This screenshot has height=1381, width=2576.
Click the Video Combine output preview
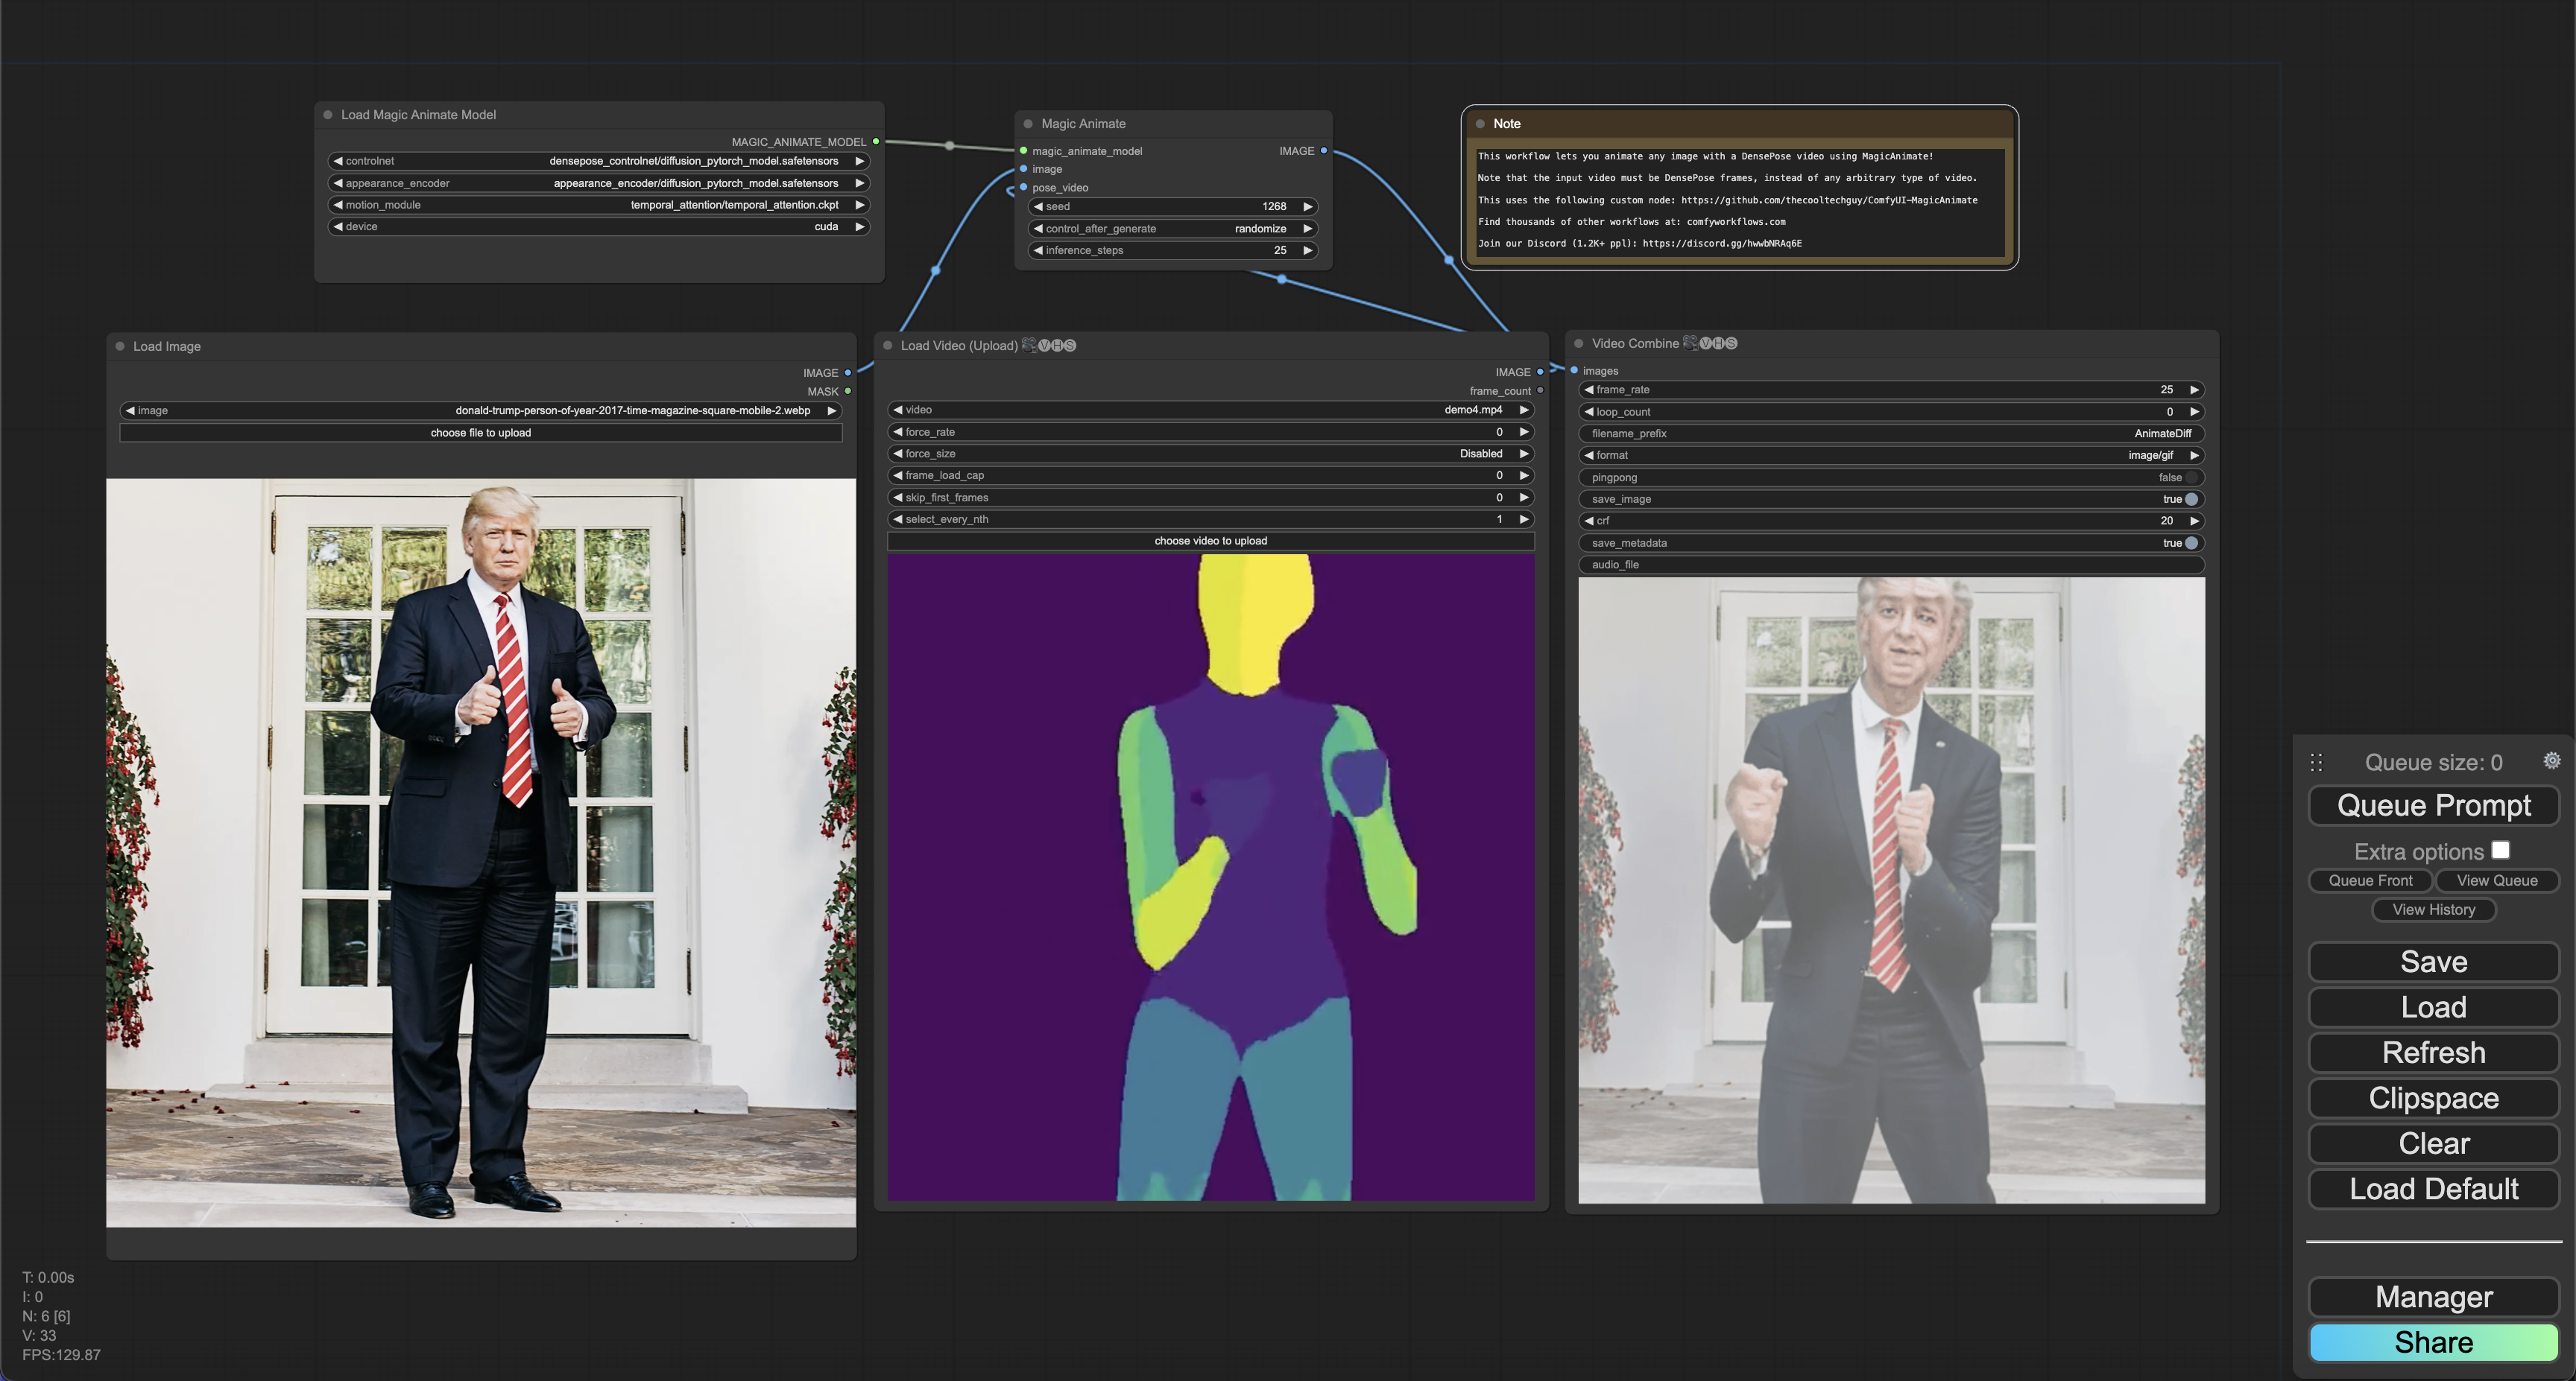[1892, 890]
